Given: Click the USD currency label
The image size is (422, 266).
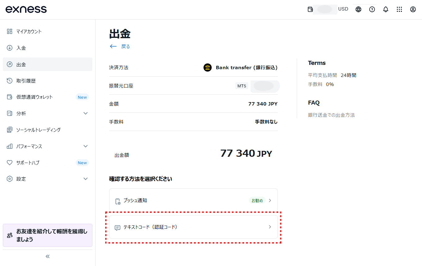Looking at the screenshot, I should point(343,9).
